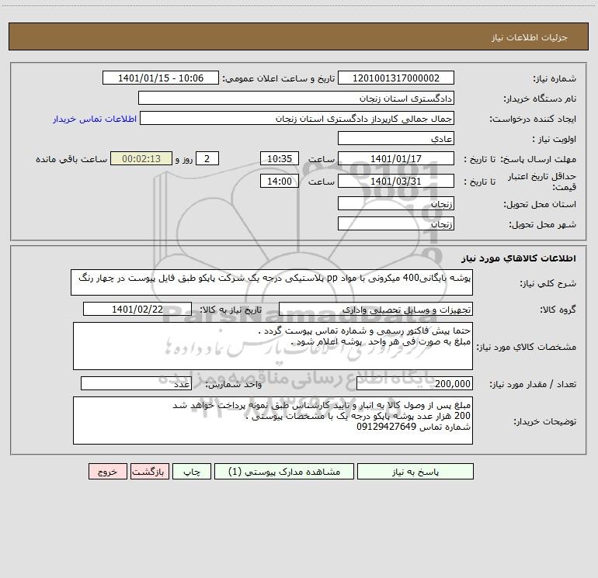Click label گروه کالا
This screenshot has width=598, height=578.
point(558,310)
